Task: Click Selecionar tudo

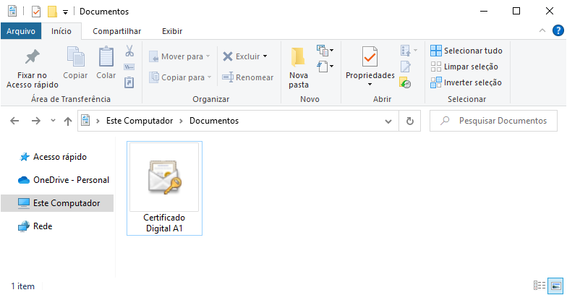Action: point(466,51)
